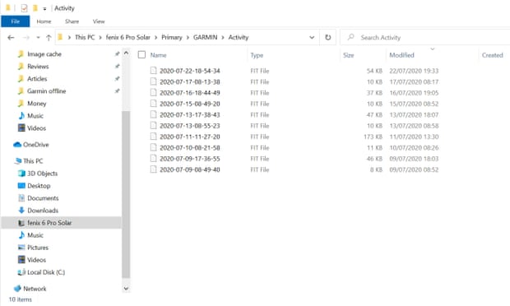510x306 pixels.
Task: Select file icon for 2020-07-22-18-54-34
Action: point(153,71)
